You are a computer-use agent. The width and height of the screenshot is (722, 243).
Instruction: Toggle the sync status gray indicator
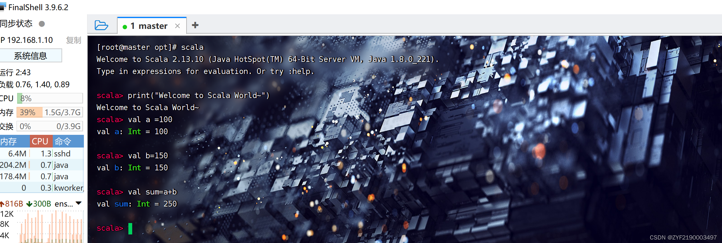pos(42,23)
